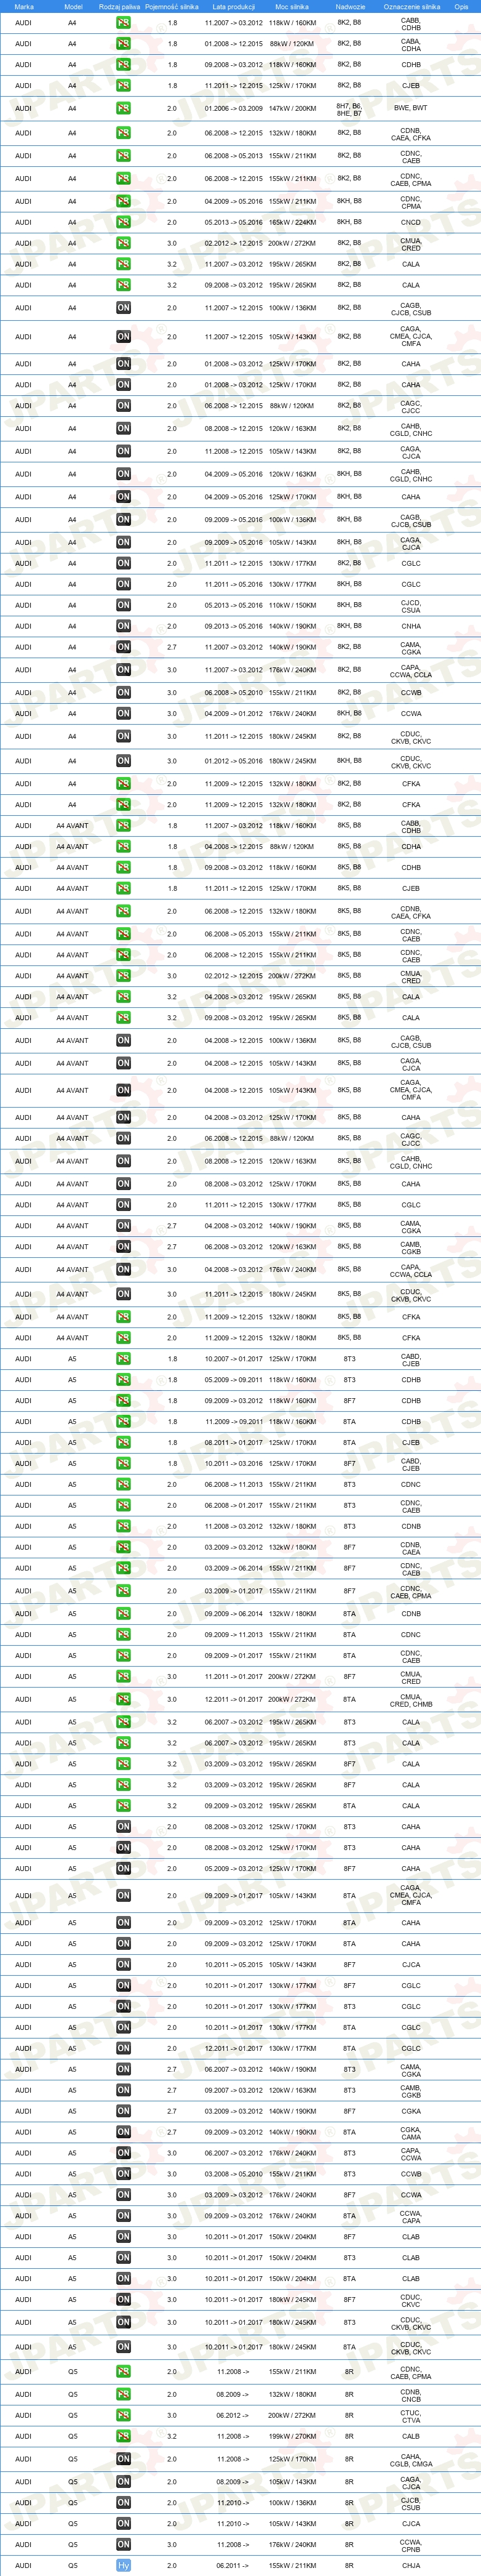Image resolution: width=481 pixels, height=2576 pixels.
Task: Click the 110kW / 150KM power cell
Action: [292, 605]
